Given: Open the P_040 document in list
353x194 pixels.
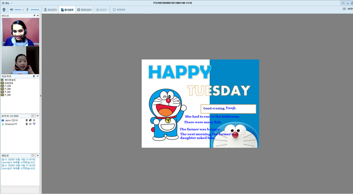Looking at the screenshot, I should pos(8,89).
